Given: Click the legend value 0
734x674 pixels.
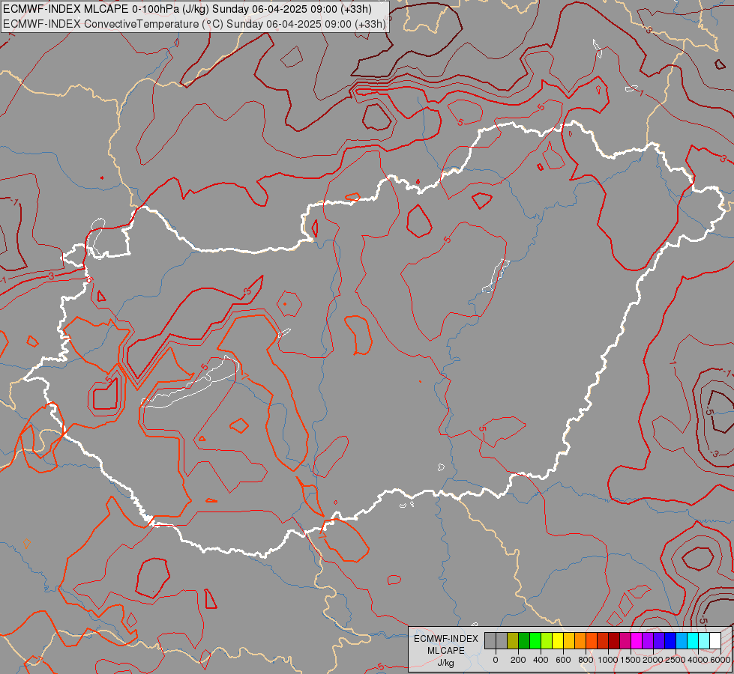Looking at the screenshot, I should click(496, 660).
